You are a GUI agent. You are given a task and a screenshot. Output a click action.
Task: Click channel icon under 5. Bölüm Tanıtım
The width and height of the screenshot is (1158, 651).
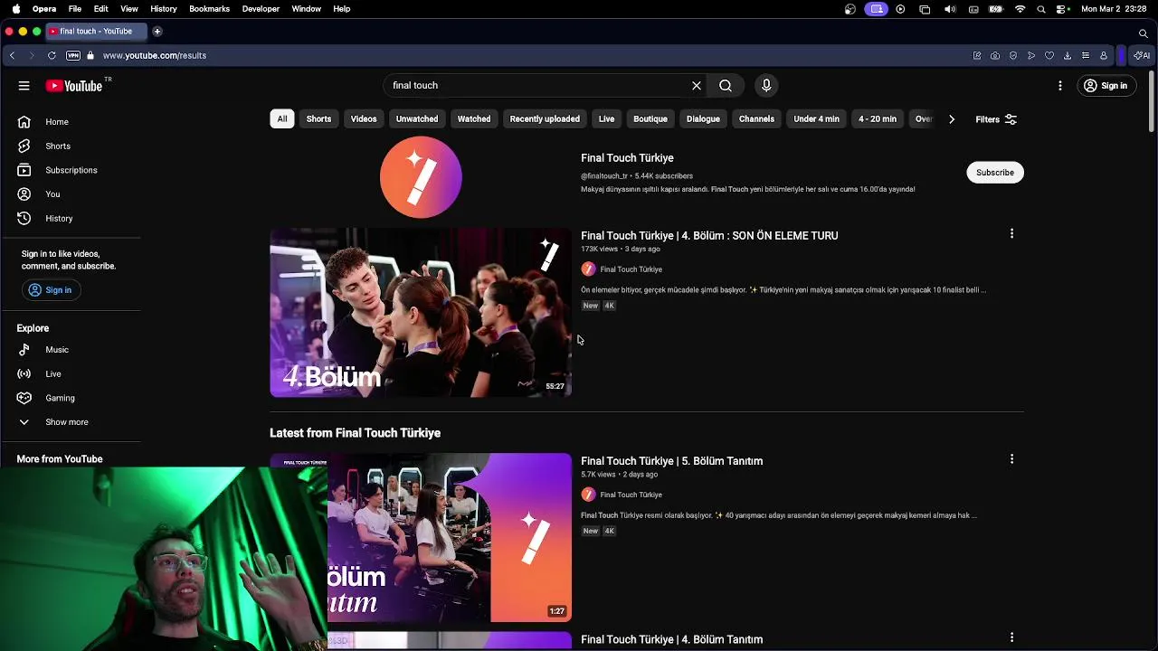pyautogui.click(x=588, y=495)
